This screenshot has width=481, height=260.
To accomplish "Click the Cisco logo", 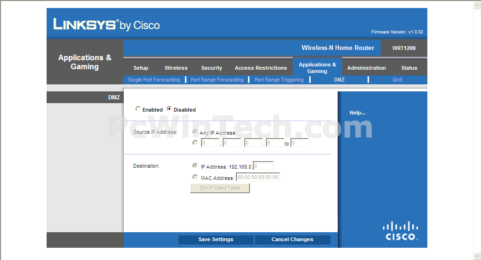I will click(401, 231).
